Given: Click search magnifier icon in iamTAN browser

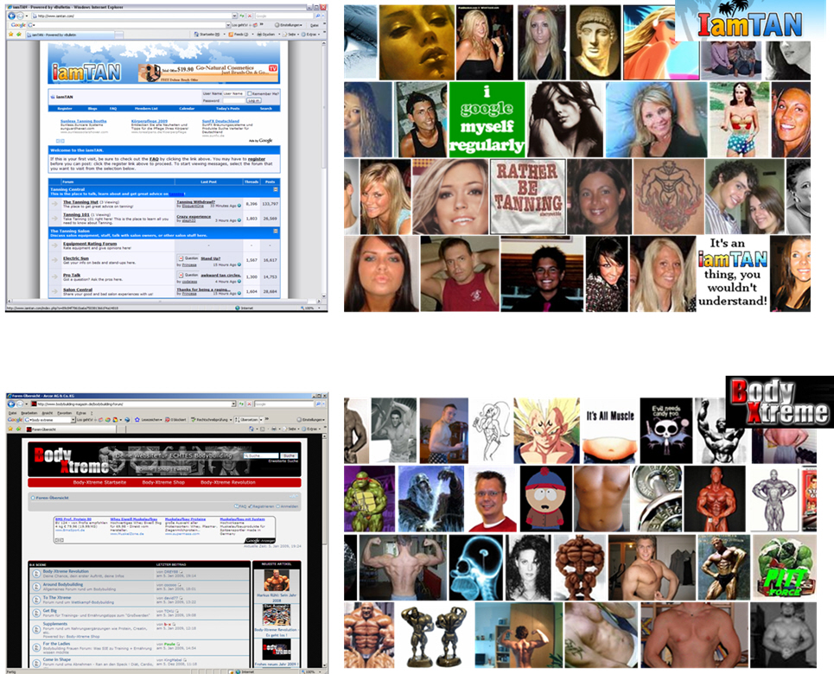Looking at the screenshot, I should point(317,16).
